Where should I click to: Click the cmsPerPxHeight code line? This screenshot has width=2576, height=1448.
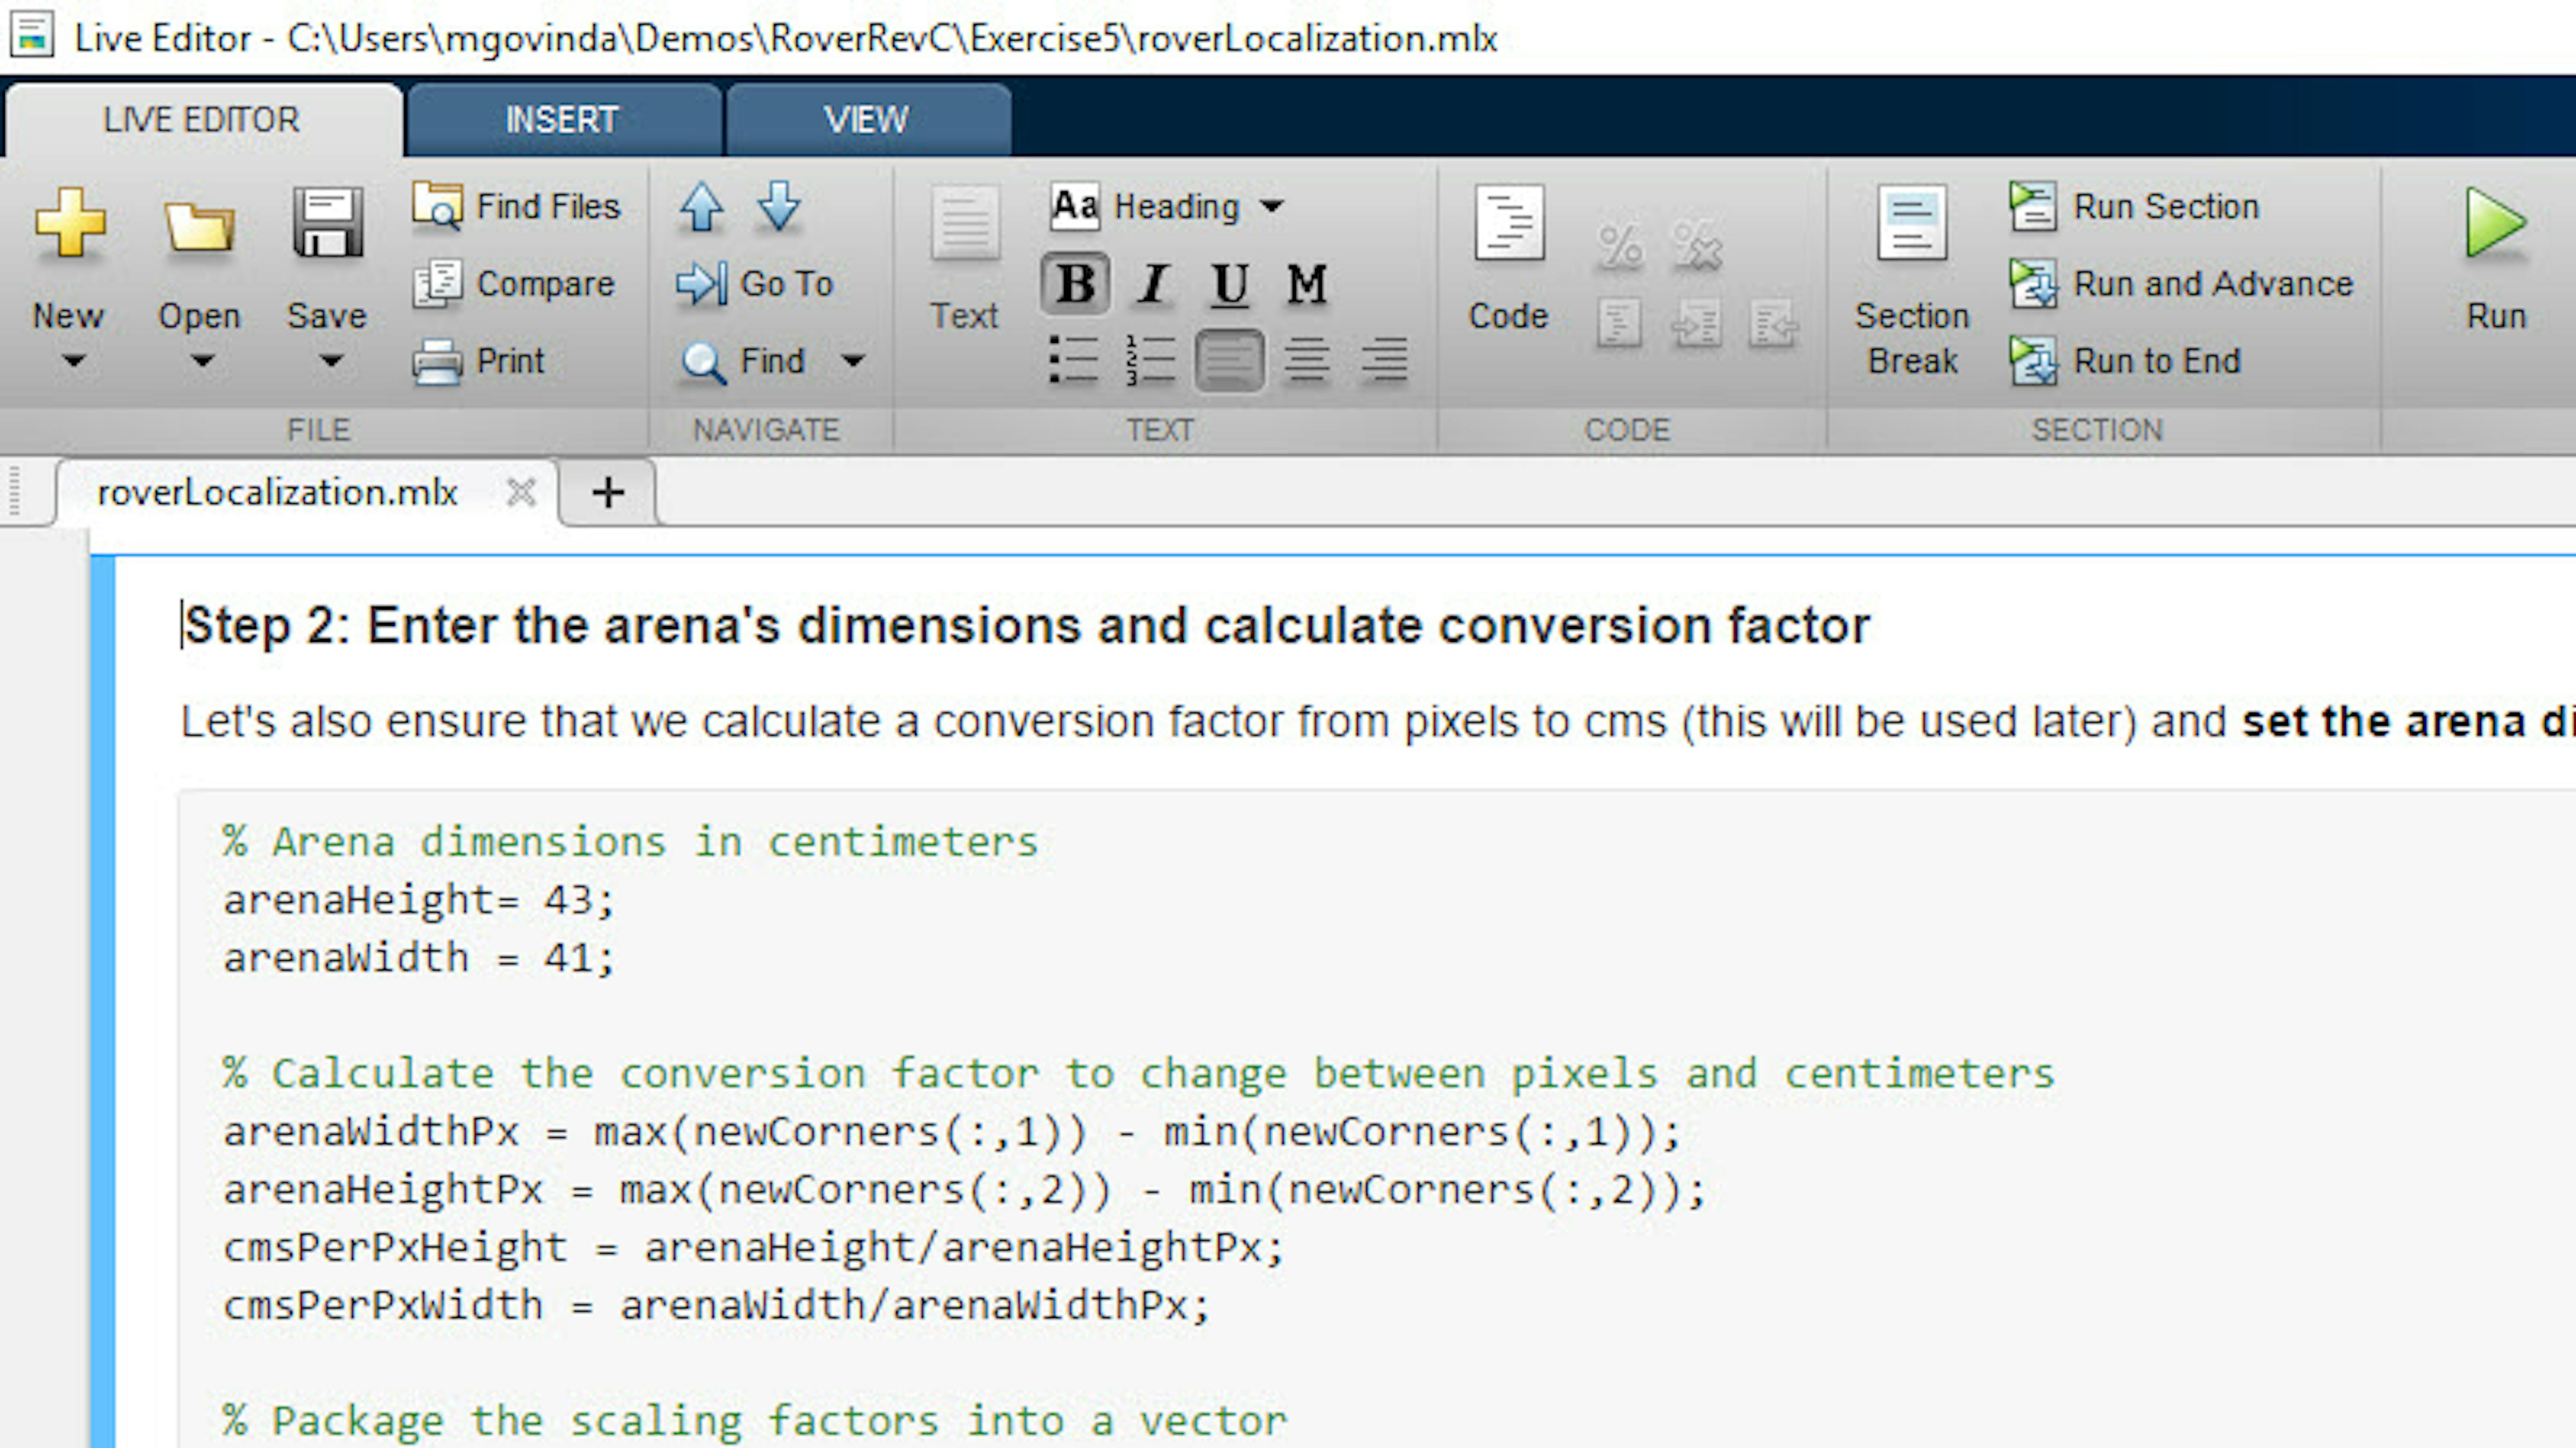pos(753,1248)
